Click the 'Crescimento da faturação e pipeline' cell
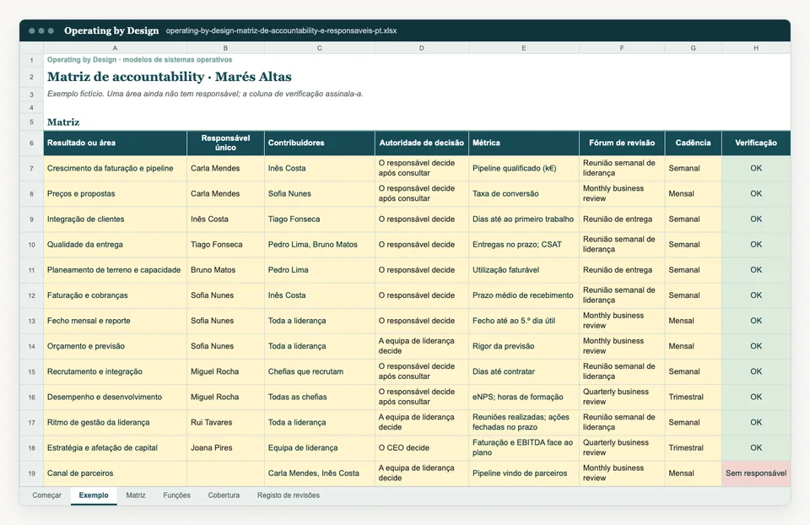 (x=116, y=169)
